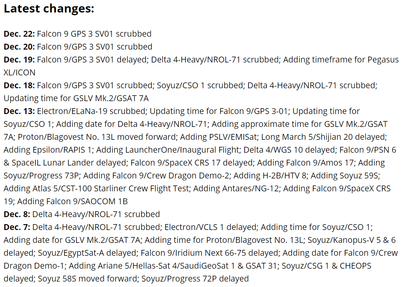Click the 'Dec. 8:' date label
This screenshot has height=287, width=403.
point(17,214)
